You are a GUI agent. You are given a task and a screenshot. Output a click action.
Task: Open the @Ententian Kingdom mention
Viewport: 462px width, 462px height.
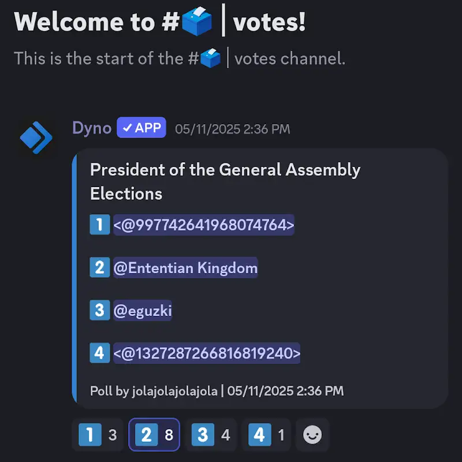pyautogui.click(x=185, y=268)
